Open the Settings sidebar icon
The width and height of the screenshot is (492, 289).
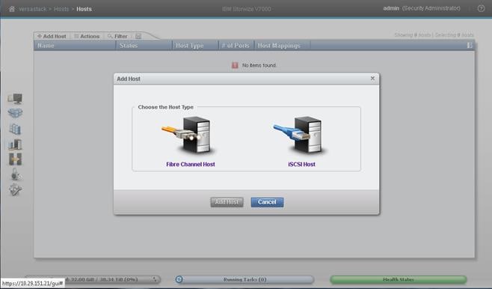tap(15, 189)
